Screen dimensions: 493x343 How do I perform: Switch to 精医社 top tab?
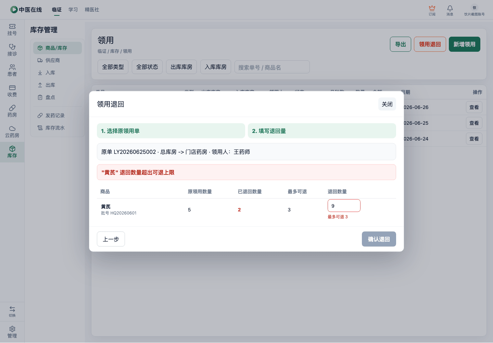tap(92, 10)
